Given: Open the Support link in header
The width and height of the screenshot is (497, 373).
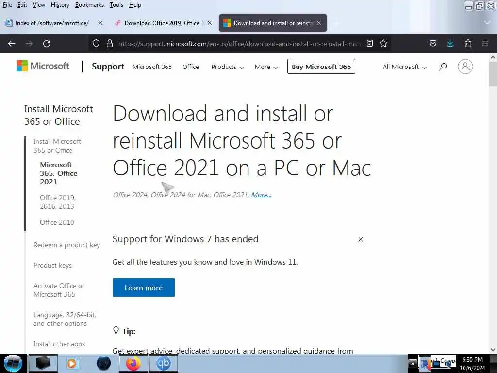Looking at the screenshot, I should coord(108,67).
